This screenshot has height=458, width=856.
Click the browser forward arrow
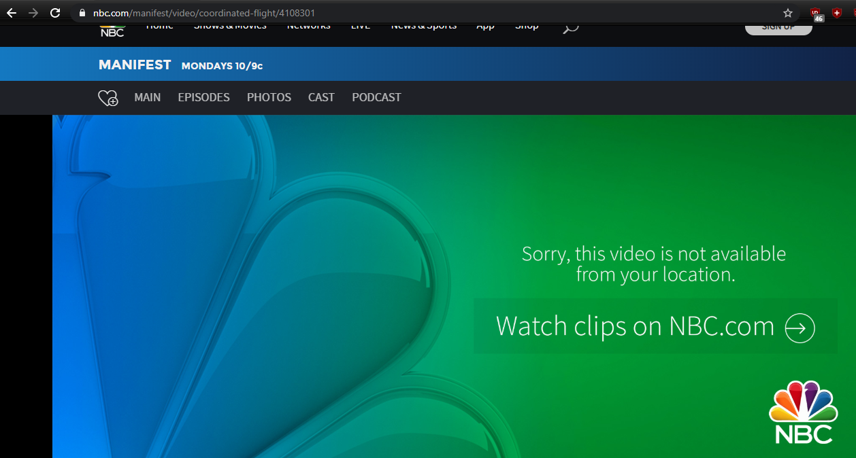coord(33,13)
